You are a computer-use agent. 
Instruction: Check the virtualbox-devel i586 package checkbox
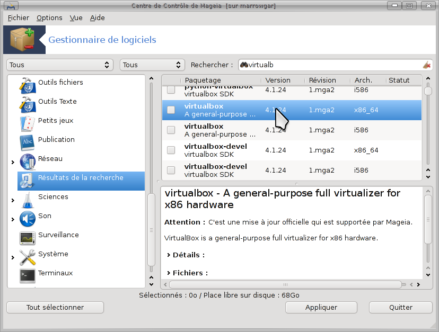(x=171, y=170)
